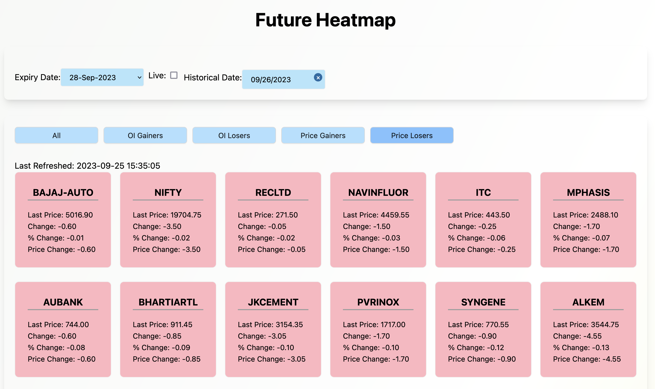Screen dimensions: 655x389
Task: Open the NAVINFLUOR tile
Action: pyautogui.click(x=378, y=220)
